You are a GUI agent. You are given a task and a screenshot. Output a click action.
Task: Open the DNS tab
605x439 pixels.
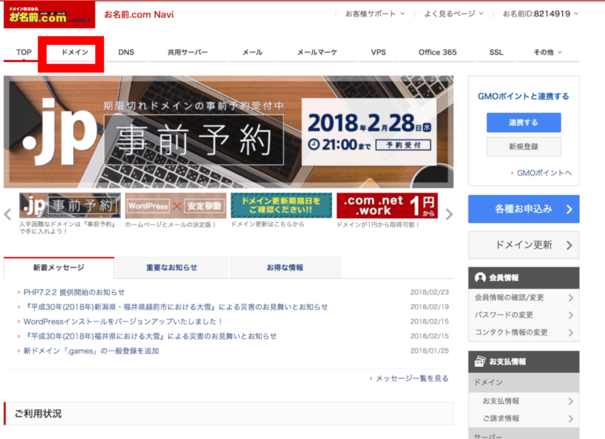(x=126, y=52)
